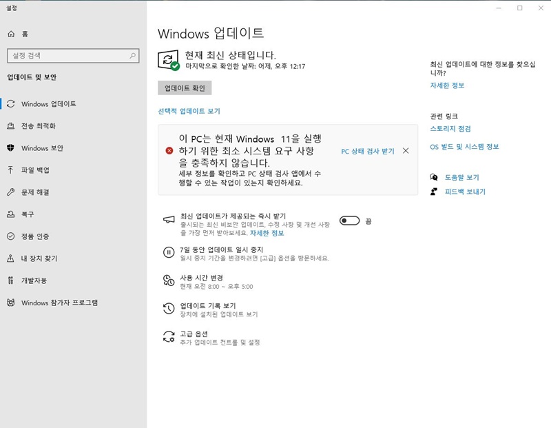
Task: Click the 정품 인증 checkmark circle icon
Action: tap(11, 236)
